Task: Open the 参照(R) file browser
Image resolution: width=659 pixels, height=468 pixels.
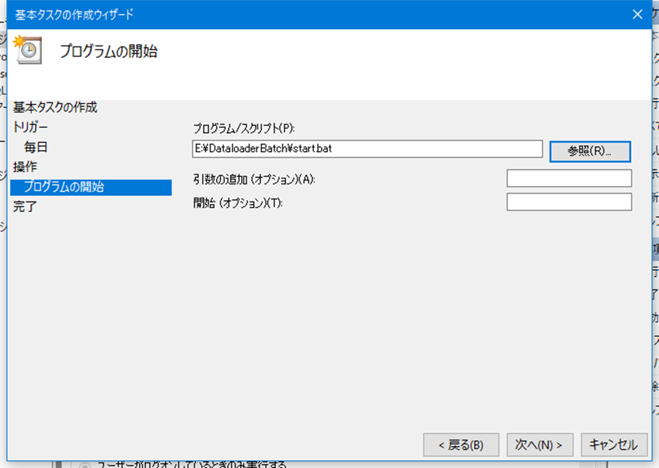Action: click(590, 151)
